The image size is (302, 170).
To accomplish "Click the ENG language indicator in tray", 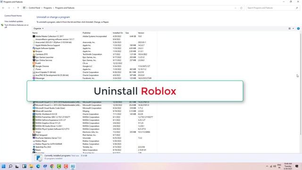I will tap(279, 166).
